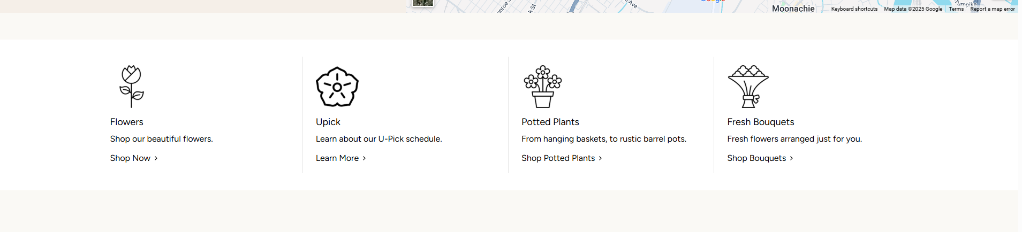Screen dimensions: 1022x232
Task: Open the Shop Potted Plants link
Action: (x=558, y=158)
